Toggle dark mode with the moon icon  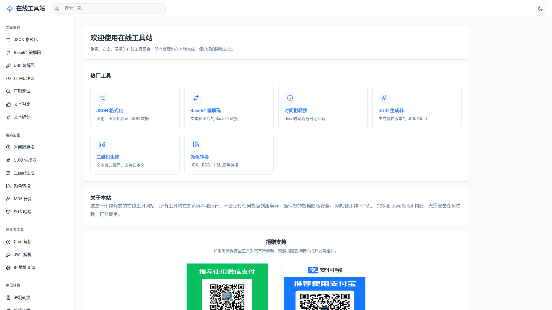pos(540,9)
